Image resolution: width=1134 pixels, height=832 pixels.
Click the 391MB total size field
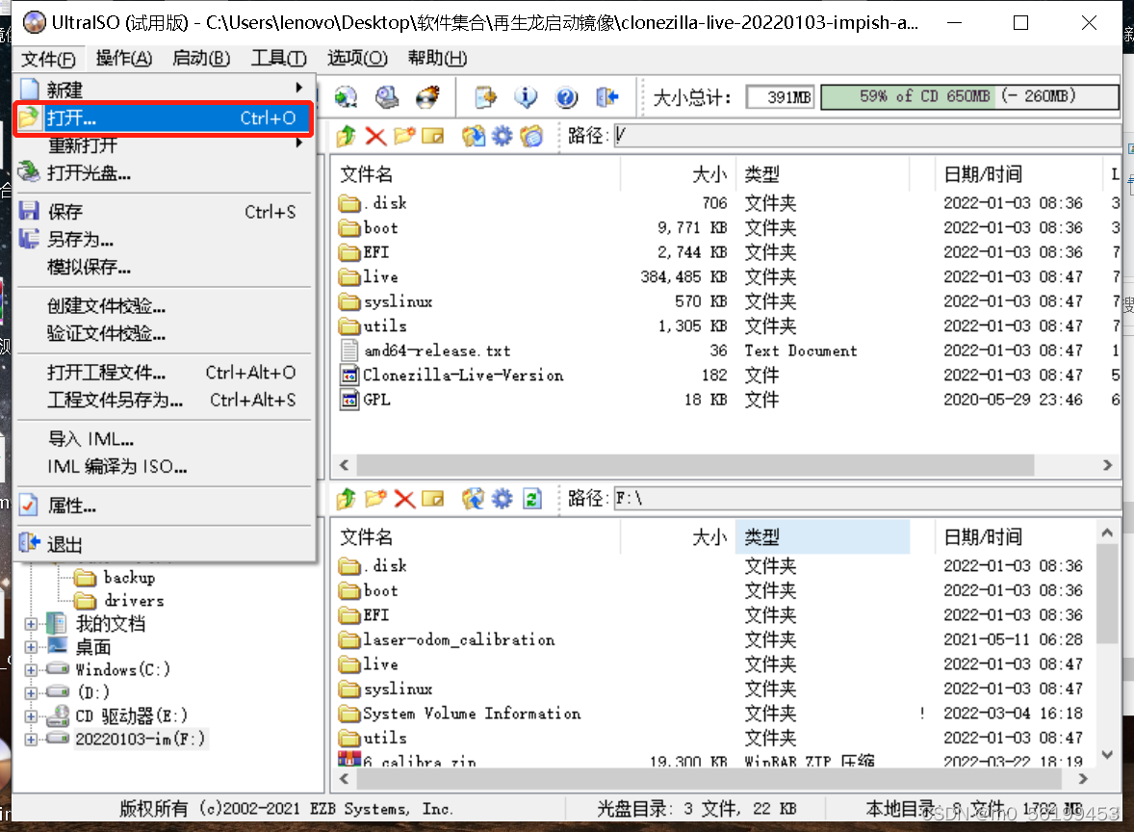pos(781,96)
